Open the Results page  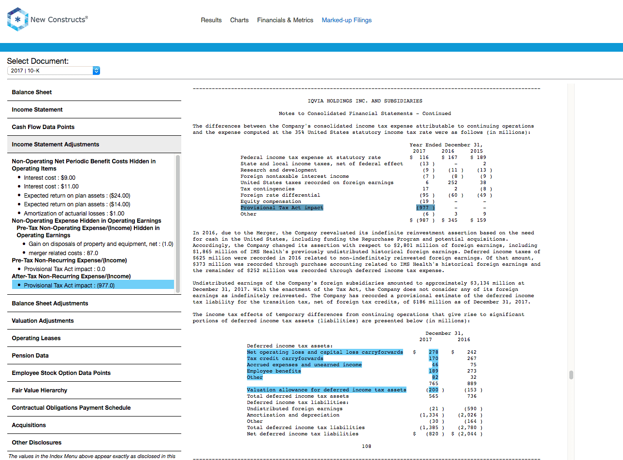click(x=211, y=20)
